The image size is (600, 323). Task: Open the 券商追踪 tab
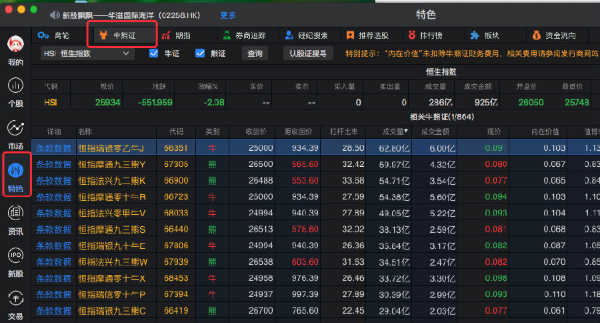244,35
